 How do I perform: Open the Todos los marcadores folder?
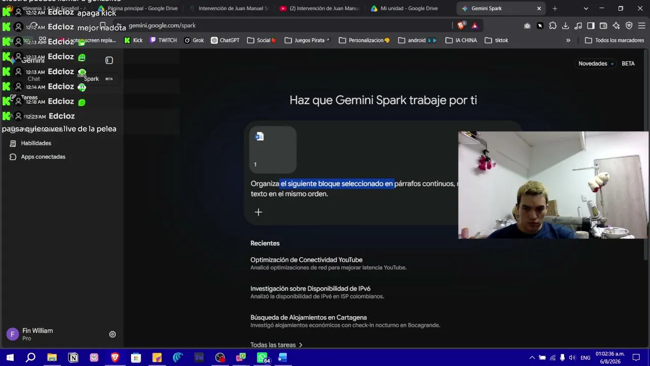(614, 40)
